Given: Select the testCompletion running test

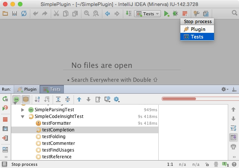Looking at the screenshot, I should 85,130.
